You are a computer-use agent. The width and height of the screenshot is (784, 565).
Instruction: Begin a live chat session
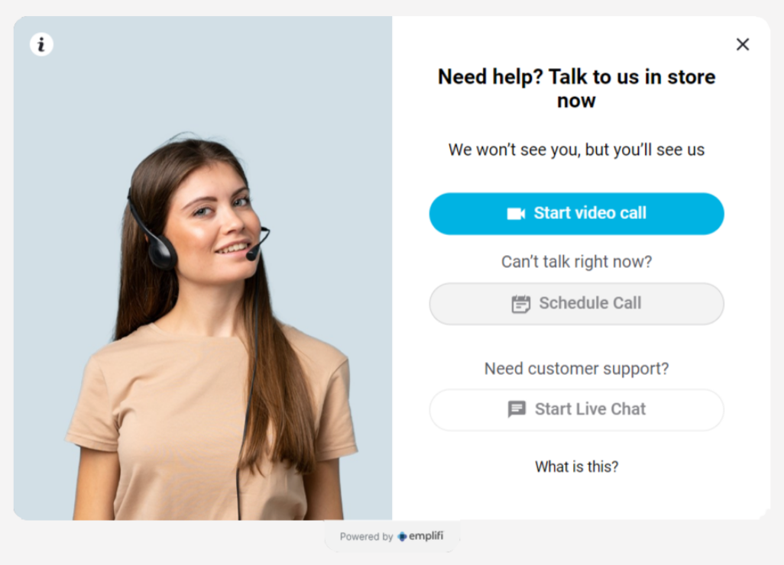[576, 410]
